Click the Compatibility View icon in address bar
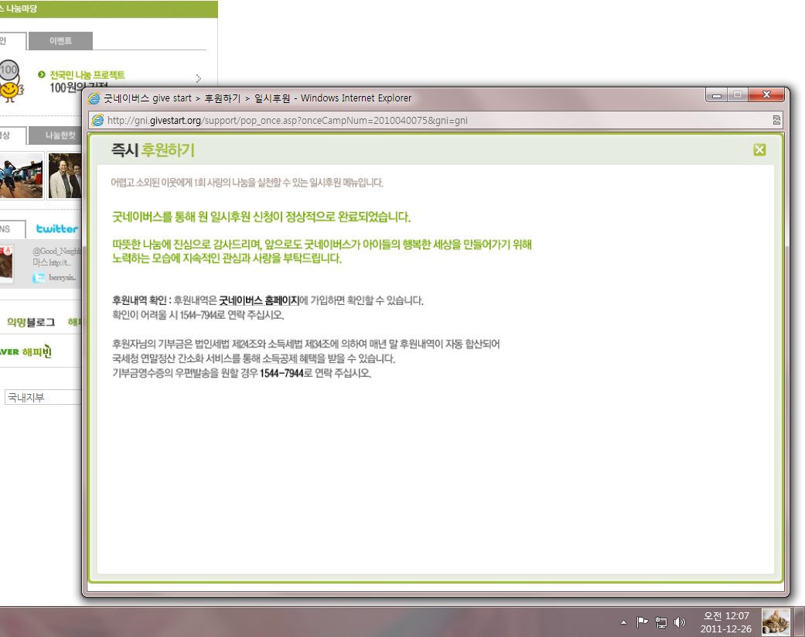The height and width of the screenshot is (637, 805). [776, 120]
